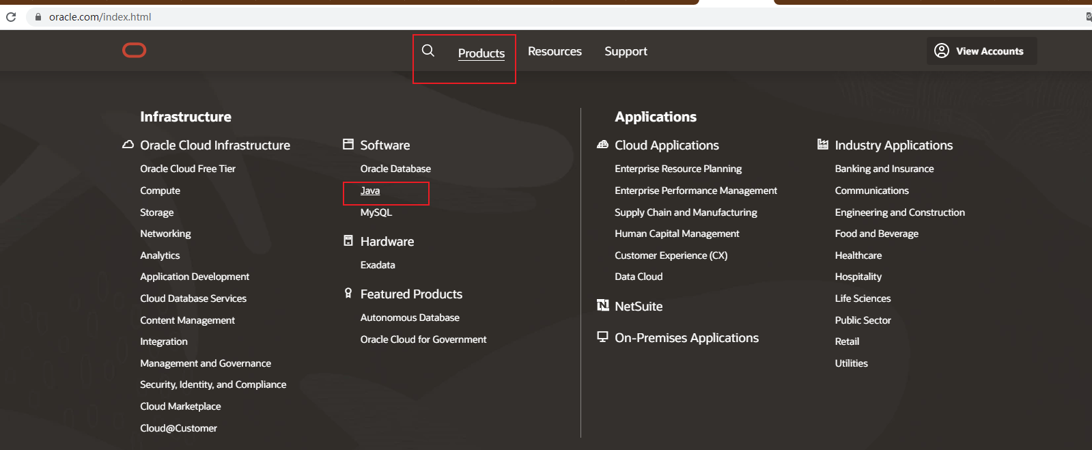Click the Oracle Cloud Infrastructure cloud icon
This screenshot has height=450, width=1092.
(x=128, y=145)
